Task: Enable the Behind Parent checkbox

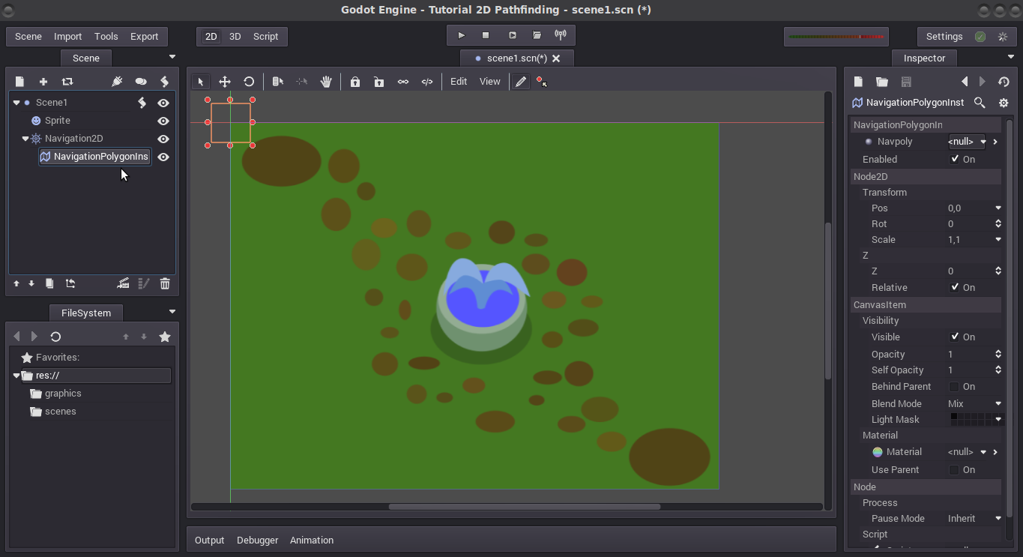Action: (x=954, y=387)
